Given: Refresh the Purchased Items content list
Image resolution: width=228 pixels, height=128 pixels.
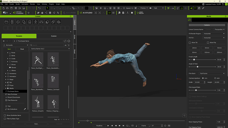Looking at the screenshot, I should click(x=65, y=41).
